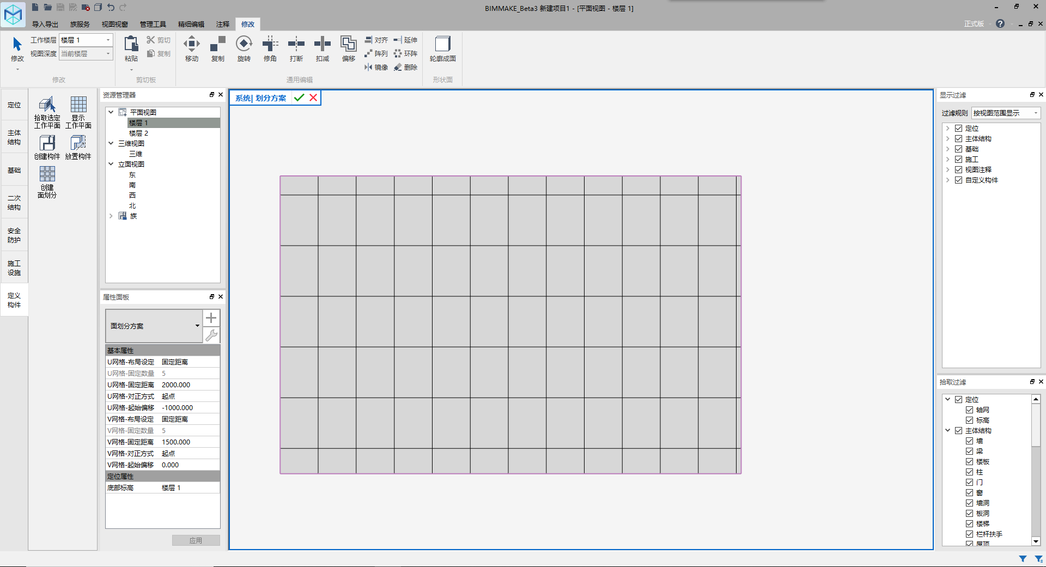Click the U网格-固定距离 value field
The image size is (1046, 567).
point(190,385)
